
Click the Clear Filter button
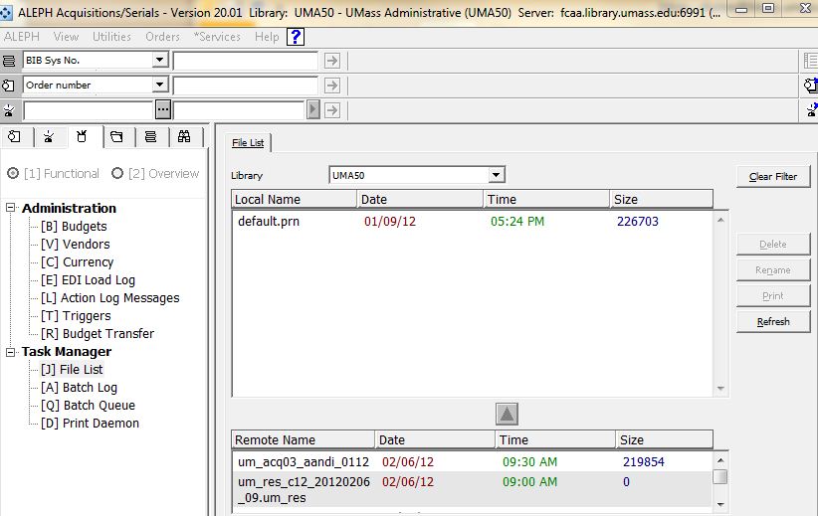[773, 176]
